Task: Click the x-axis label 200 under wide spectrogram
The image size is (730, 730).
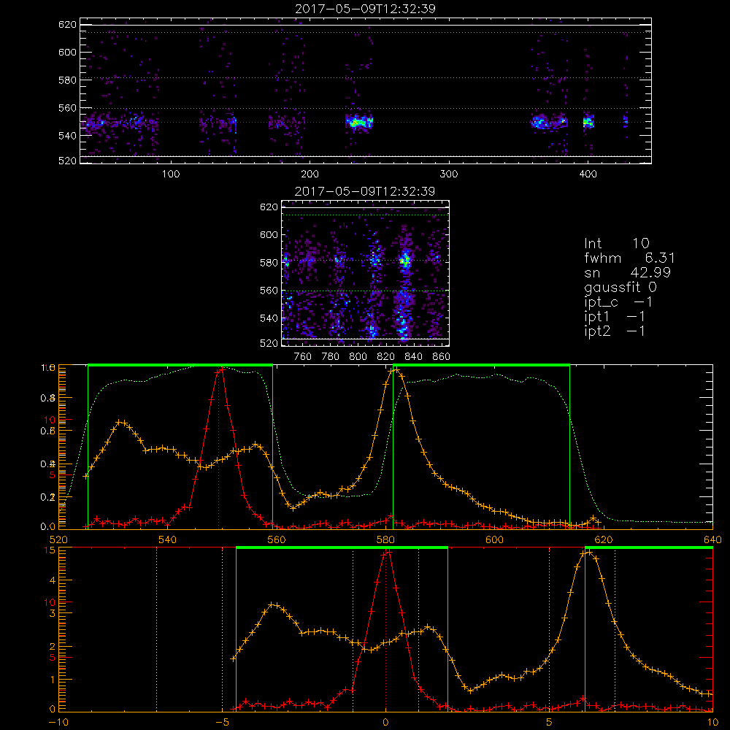Action: [x=310, y=174]
